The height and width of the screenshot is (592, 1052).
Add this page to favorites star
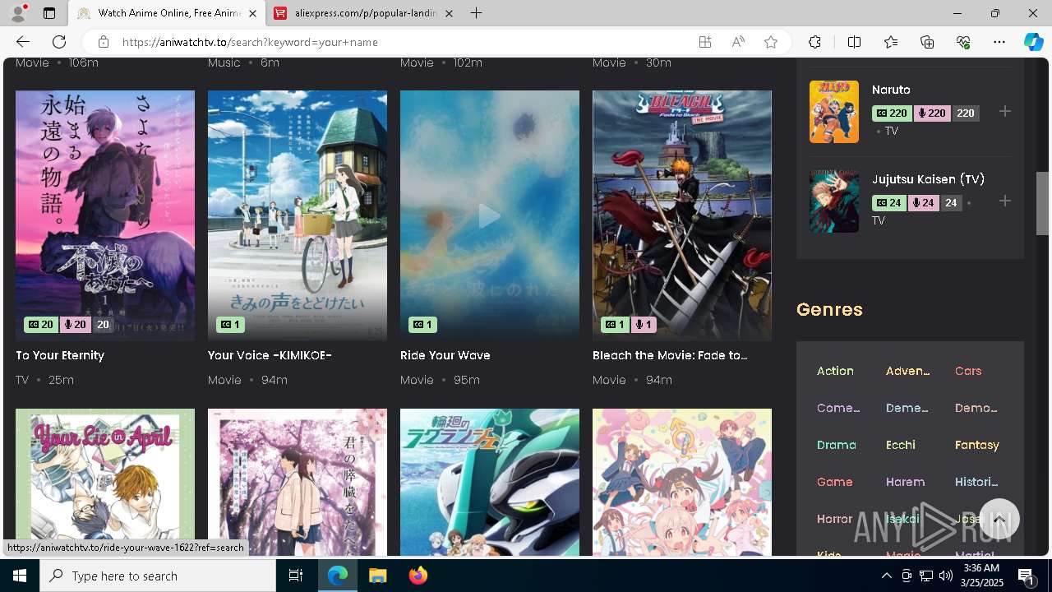click(771, 42)
